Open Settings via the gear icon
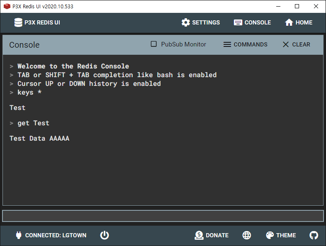Image resolution: width=326 pixels, height=246 pixels. [x=185, y=22]
